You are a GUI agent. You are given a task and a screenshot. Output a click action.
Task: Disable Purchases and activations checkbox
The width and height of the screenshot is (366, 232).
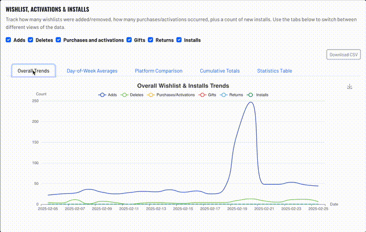(x=58, y=40)
